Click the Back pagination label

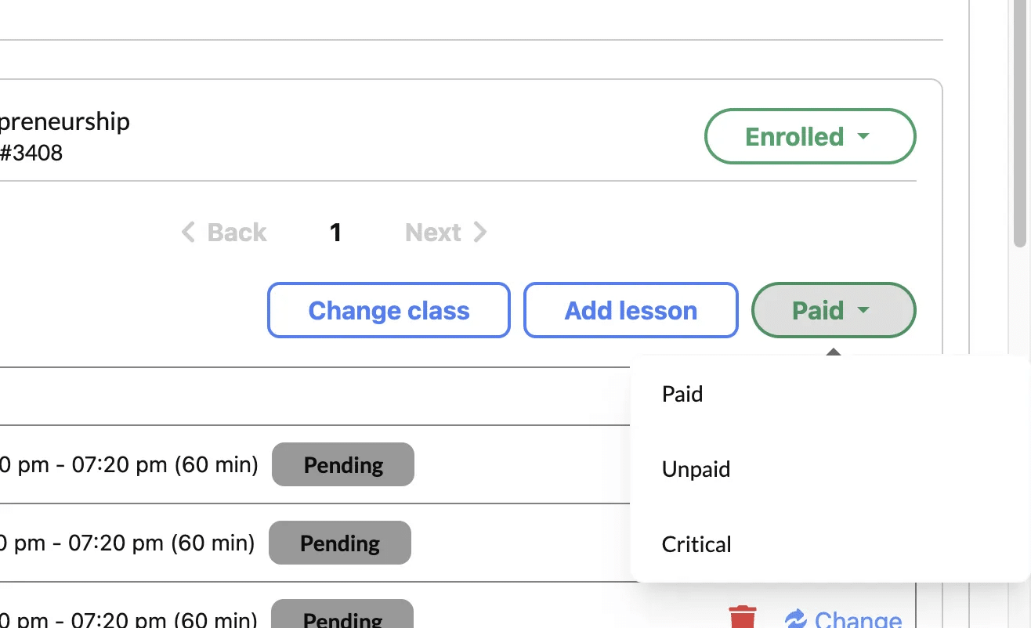click(x=237, y=232)
